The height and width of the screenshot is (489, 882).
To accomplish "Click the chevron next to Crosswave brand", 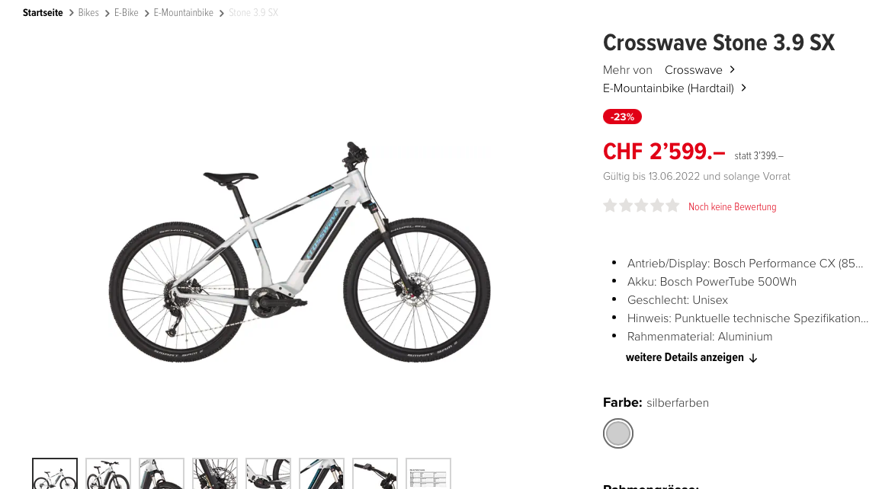I will click(732, 69).
